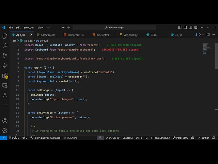Open the Testing flask icon
The width and height of the screenshot is (218, 164).
tap(5, 95)
